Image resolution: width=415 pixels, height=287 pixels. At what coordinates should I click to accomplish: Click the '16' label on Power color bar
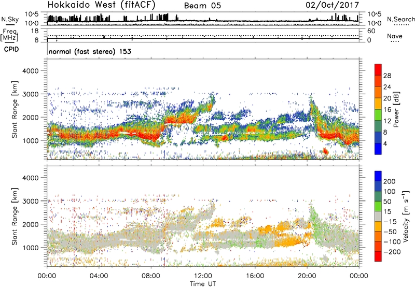pos(387,110)
